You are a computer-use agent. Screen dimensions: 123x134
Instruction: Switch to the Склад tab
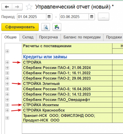tap(28, 37)
